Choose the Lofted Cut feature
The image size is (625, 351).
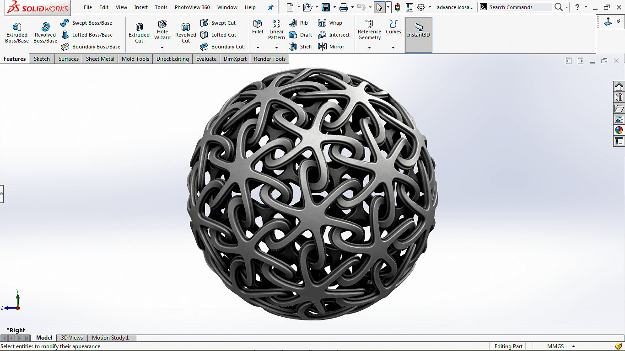(218, 35)
